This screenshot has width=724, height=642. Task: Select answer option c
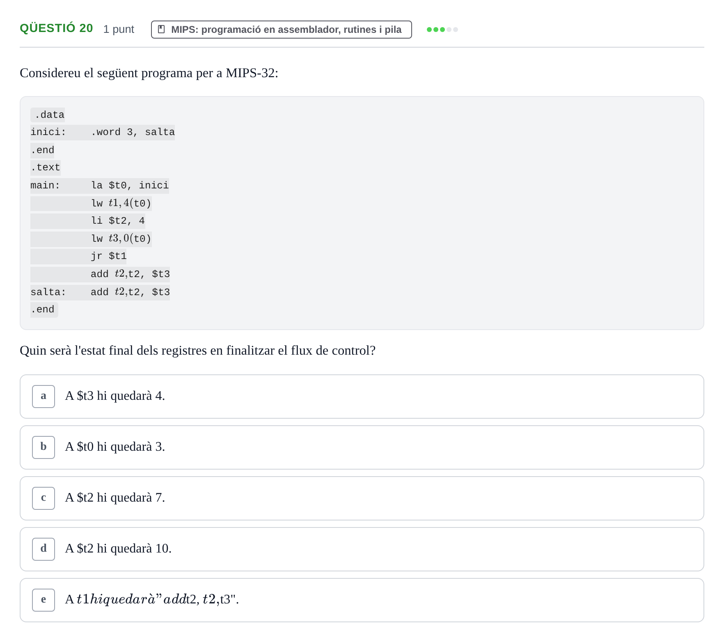point(362,498)
